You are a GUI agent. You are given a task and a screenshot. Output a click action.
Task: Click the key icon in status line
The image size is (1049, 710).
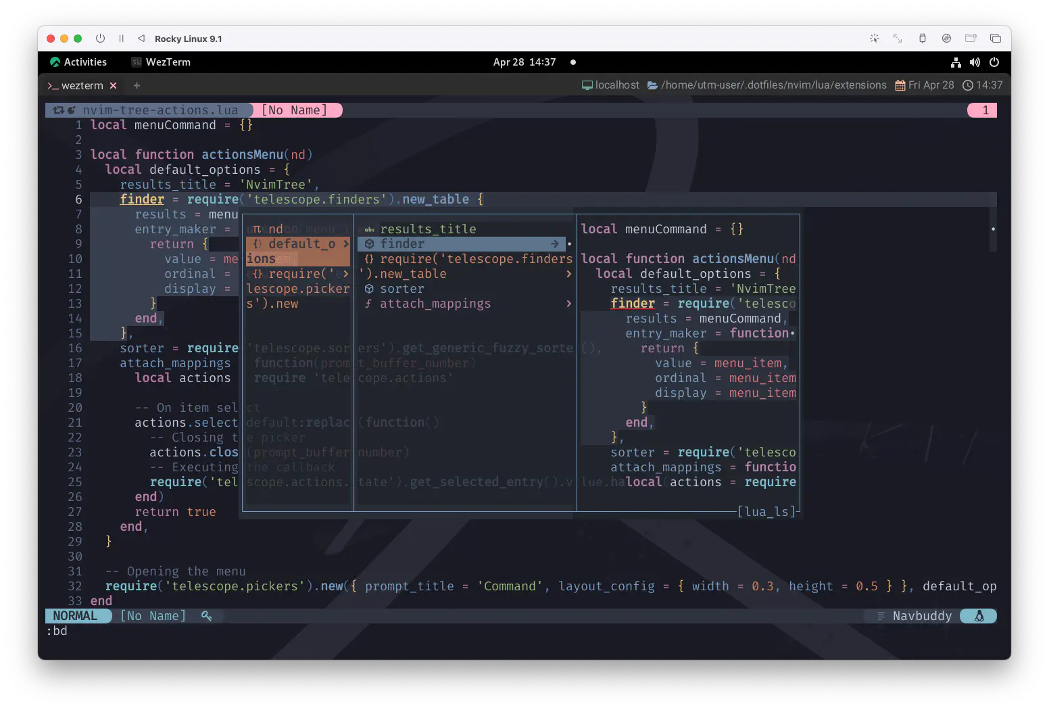207,616
